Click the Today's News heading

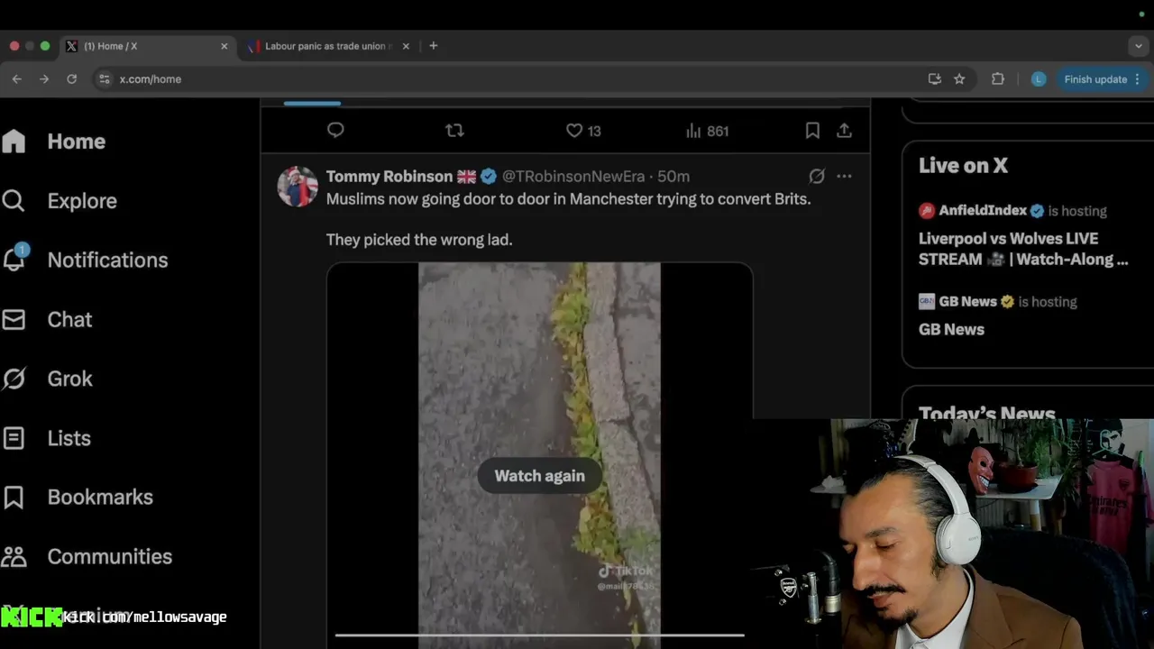(986, 412)
